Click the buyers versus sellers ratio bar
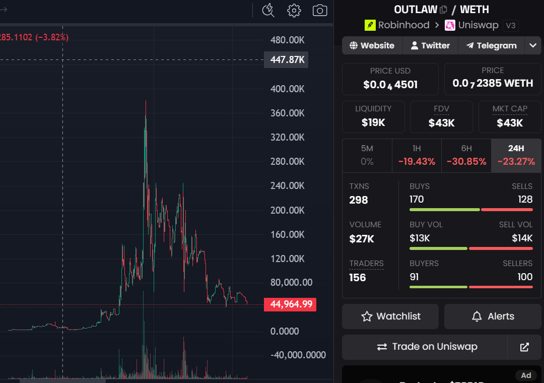Viewport: 544px width, 383px height. click(x=471, y=287)
